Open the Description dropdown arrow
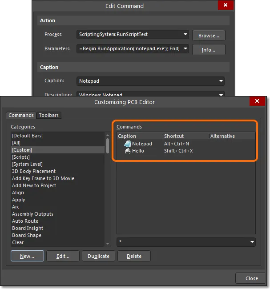 click(221, 95)
